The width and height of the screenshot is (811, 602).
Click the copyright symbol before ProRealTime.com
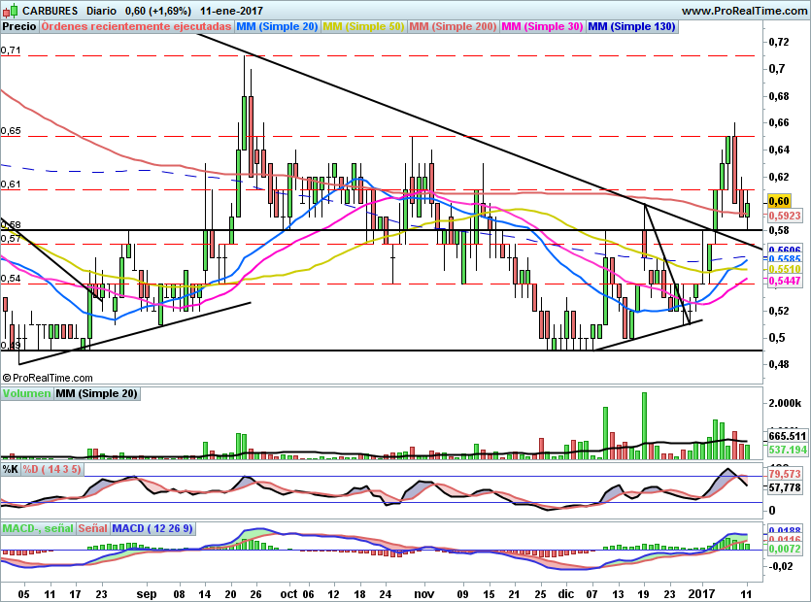coord(8,378)
